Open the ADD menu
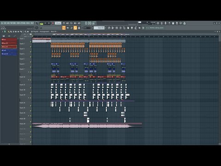The width and height of the screenshot is (221, 166). point(8,23)
